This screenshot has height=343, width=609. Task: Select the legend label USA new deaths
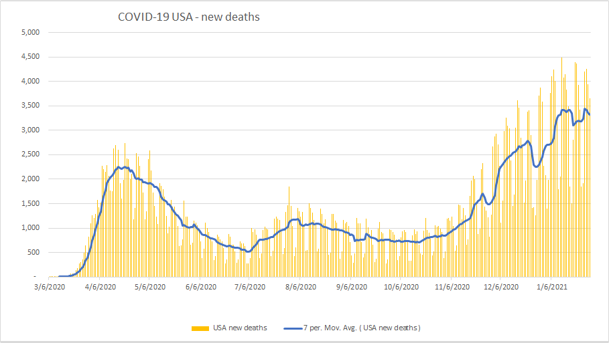click(x=240, y=328)
